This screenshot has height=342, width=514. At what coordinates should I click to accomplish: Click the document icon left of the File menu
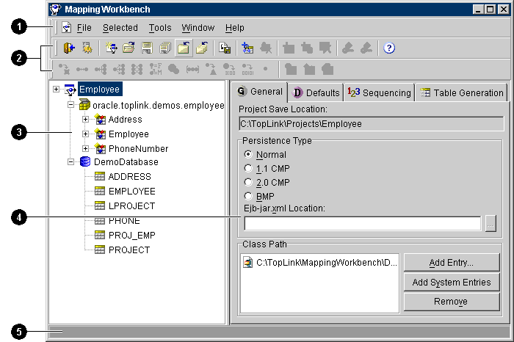point(67,27)
